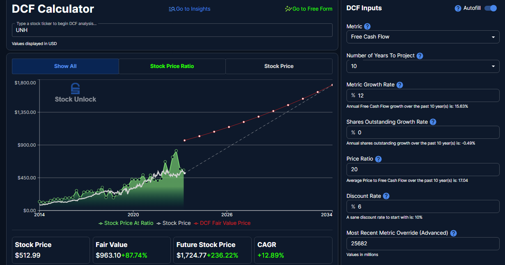
Task: Select the peak Stock Price At Ratio point
Action: (x=176, y=151)
